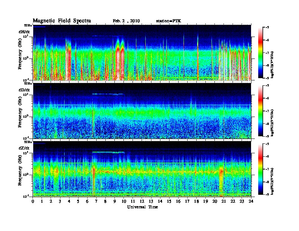Click hour tick label '11' on time axis

click(133, 201)
